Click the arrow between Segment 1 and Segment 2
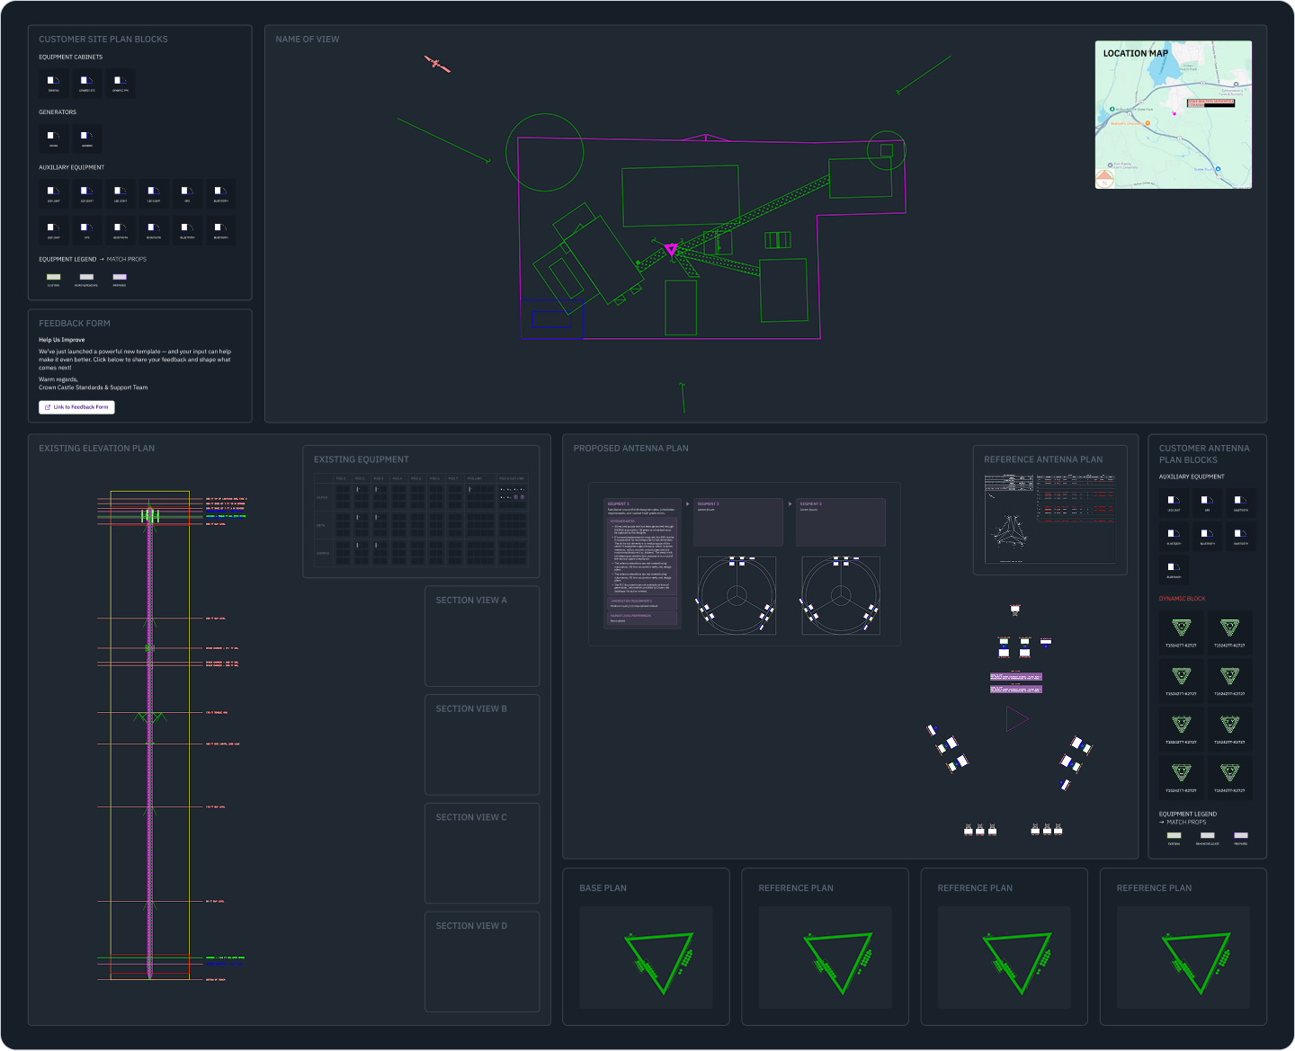The height and width of the screenshot is (1051, 1295). coord(688,504)
